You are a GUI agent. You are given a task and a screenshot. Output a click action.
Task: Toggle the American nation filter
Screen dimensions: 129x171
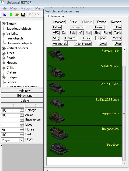pos(59,22)
